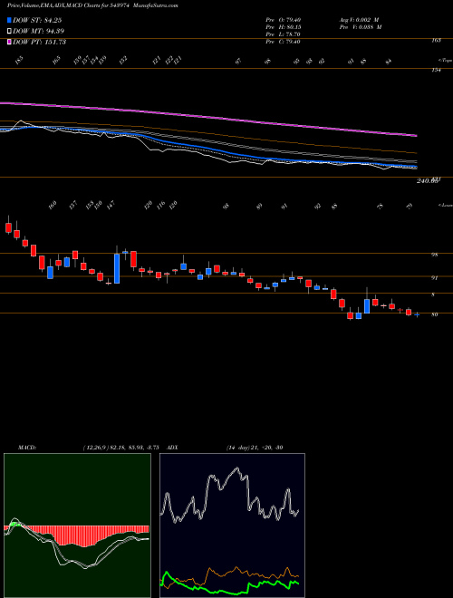Viewport: 453px width, 598px height.
Task: Select the 'DOW PT: 151.73' legend label
Action: point(40,42)
